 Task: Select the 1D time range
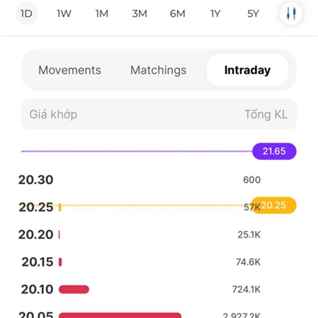[26, 14]
